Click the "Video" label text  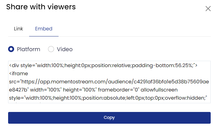[65, 49]
